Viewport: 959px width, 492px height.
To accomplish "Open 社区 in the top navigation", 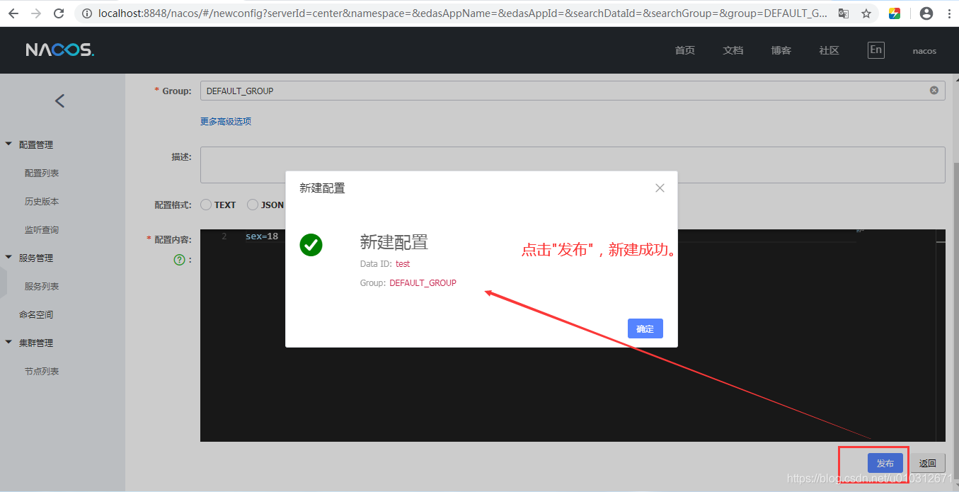I will pyautogui.click(x=829, y=50).
